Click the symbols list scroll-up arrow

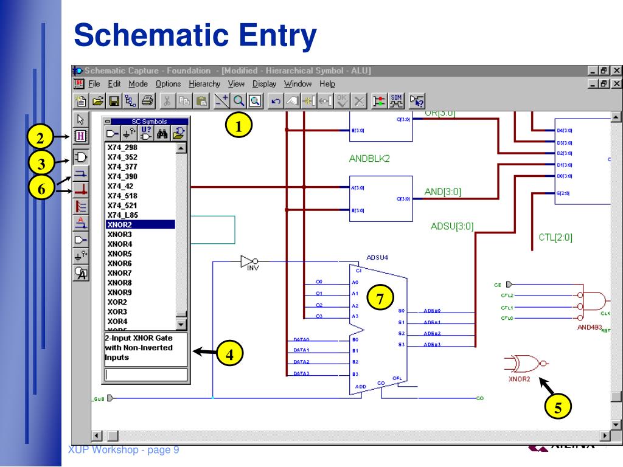pos(181,148)
